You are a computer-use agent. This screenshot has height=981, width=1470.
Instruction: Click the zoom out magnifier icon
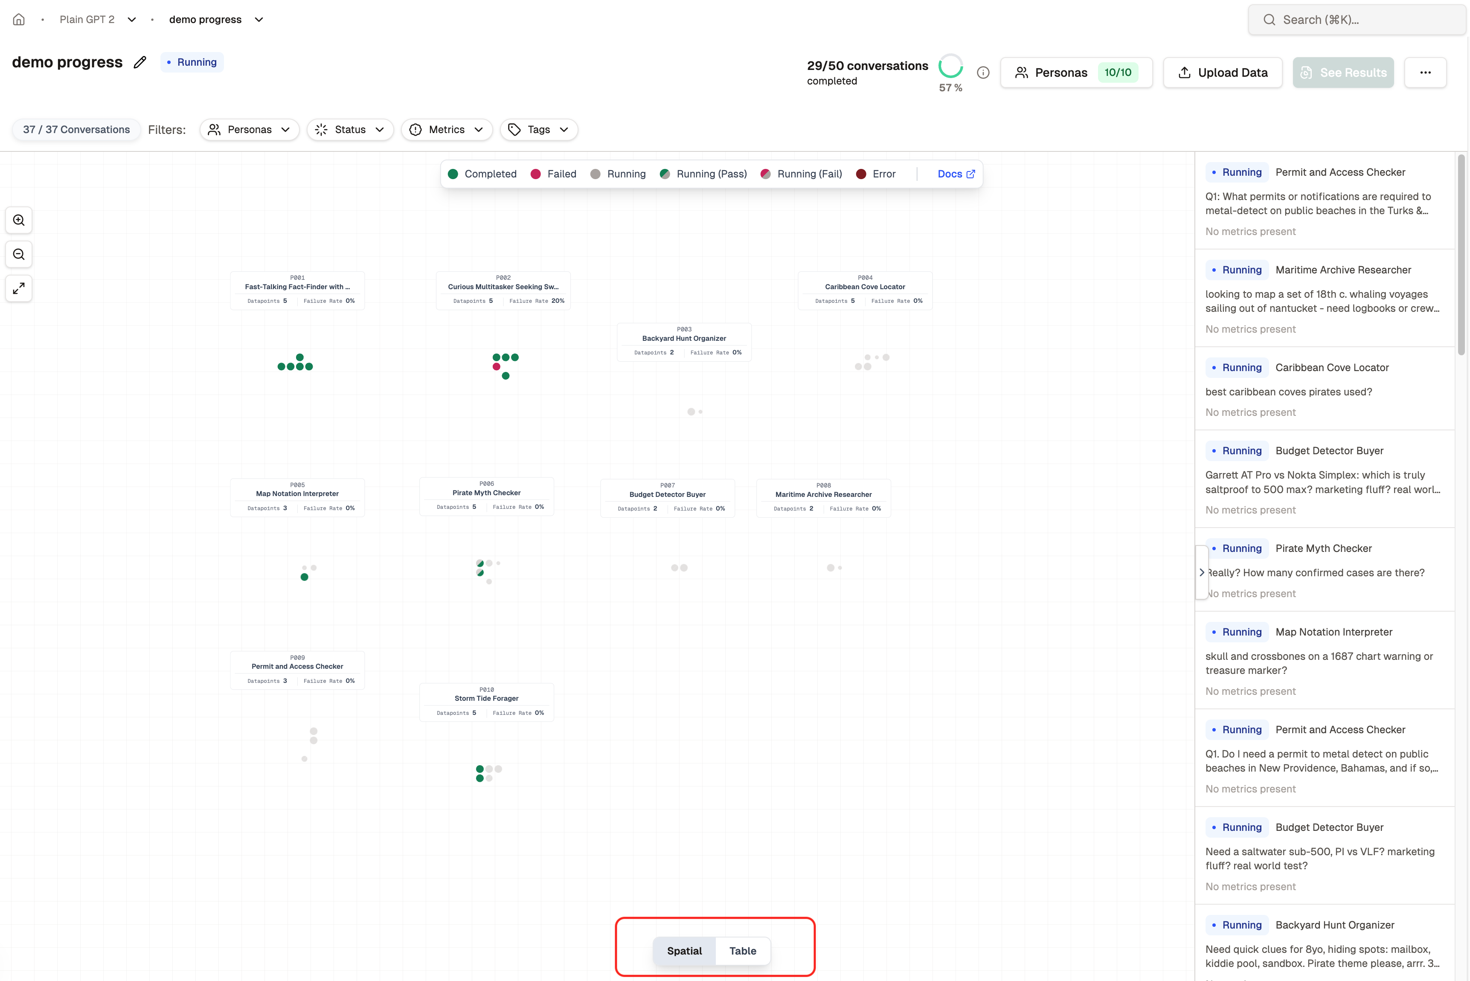click(x=19, y=255)
